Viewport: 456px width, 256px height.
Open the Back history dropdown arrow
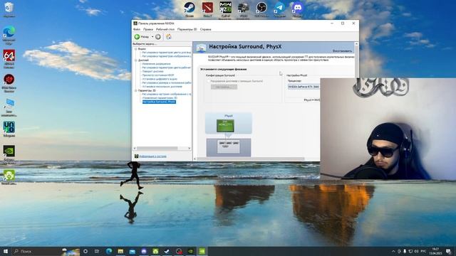pos(152,37)
